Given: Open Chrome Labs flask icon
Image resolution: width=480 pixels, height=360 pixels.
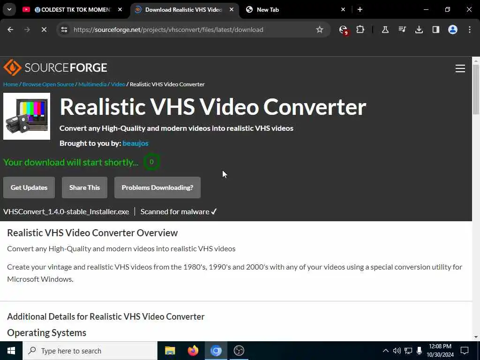Looking at the screenshot, I should tap(385, 30).
